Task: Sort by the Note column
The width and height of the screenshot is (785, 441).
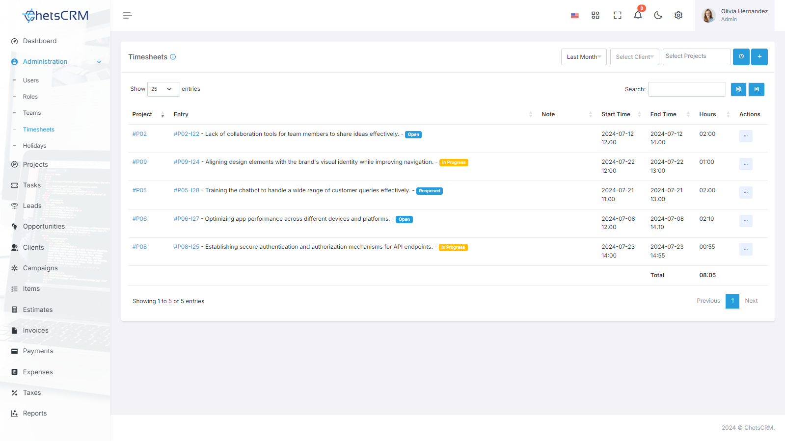Action: click(567, 114)
